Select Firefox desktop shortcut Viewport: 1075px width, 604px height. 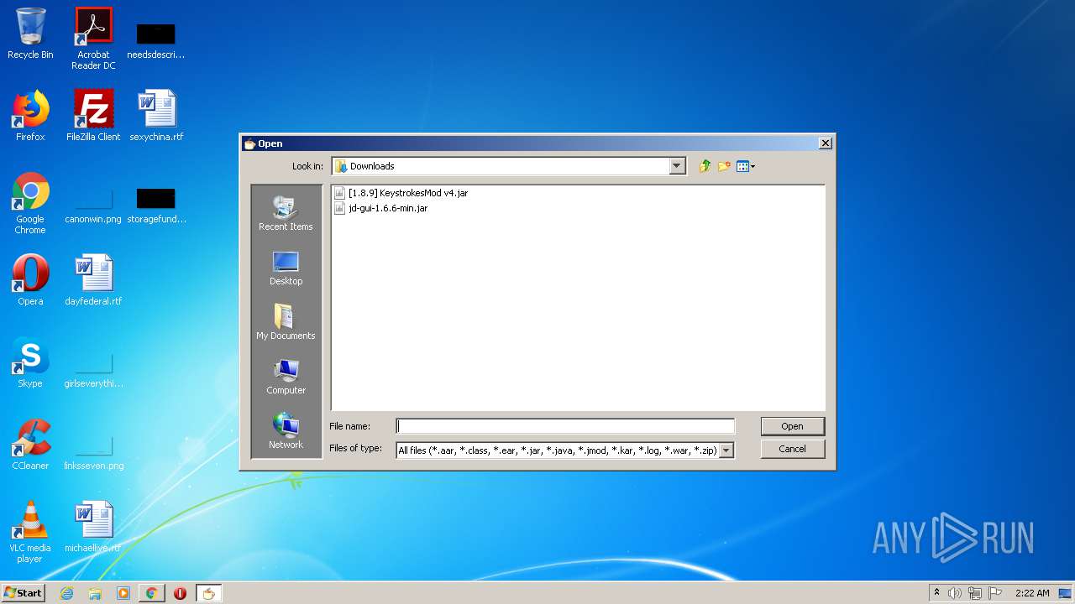coord(30,116)
